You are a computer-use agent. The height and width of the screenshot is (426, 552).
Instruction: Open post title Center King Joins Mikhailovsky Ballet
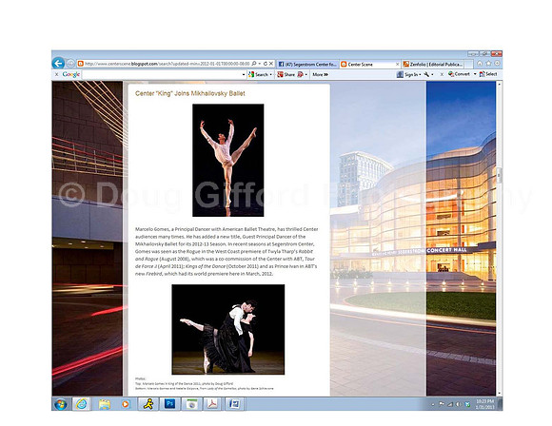pyautogui.click(x=190, y=93)
